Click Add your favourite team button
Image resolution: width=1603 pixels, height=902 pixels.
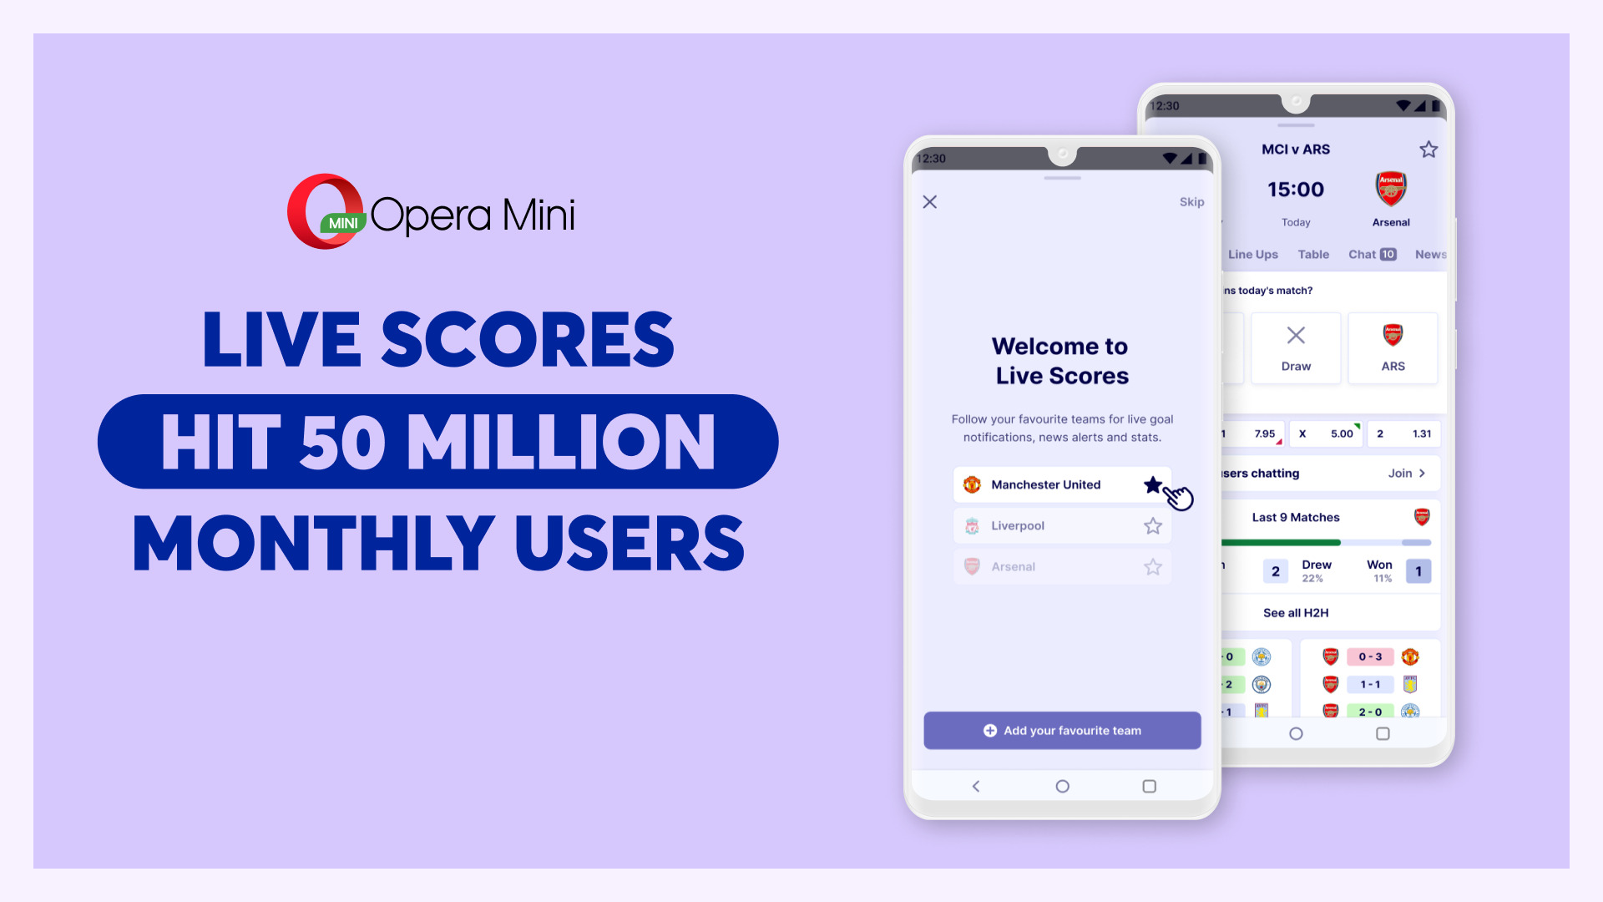[1061, 729]
